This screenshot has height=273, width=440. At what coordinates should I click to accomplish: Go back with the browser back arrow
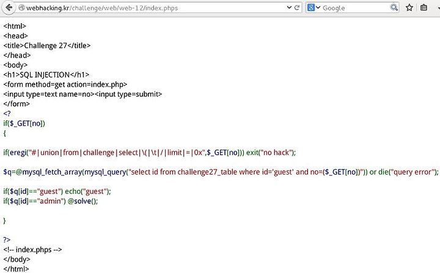click(9, 7)
